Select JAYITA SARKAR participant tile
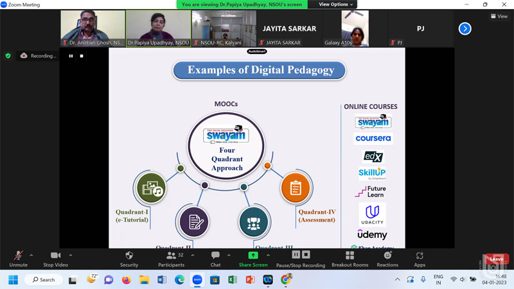The height and width of the screenshot is (289, 514). pos(290,28)
